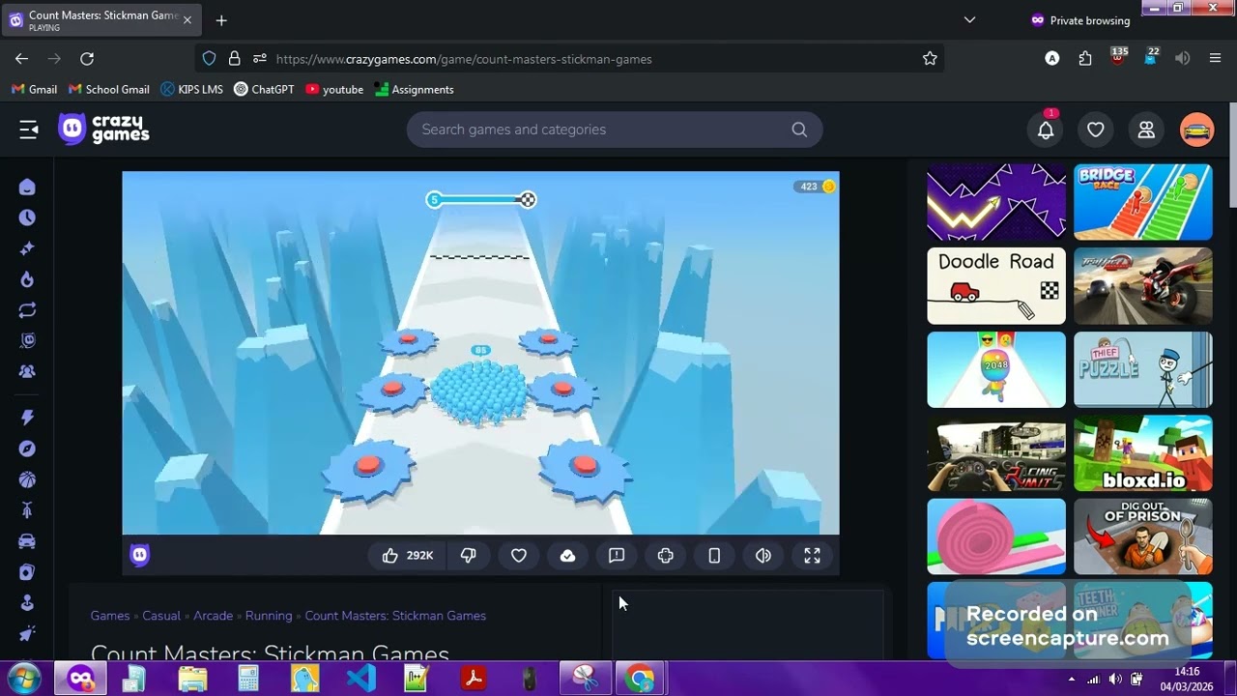Enter fullscreen mode for the game
This screenshot has height=696, width=1237.
[813, 556]
